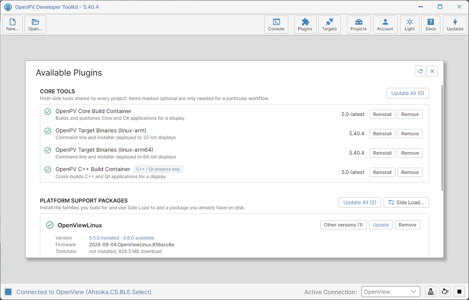469x300 pixels.
Task: Click Connected to OpenView status text
Action: (x=84, y=292)
